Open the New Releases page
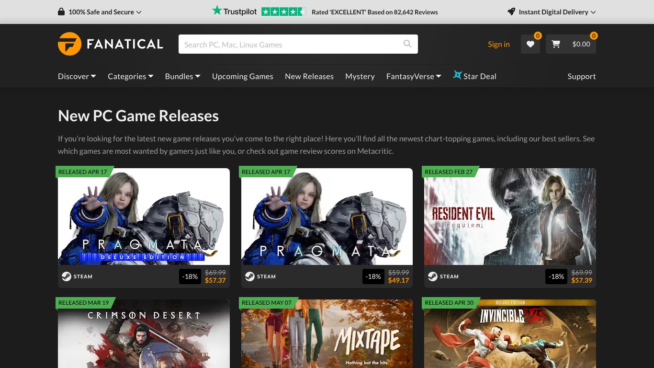The width and height of the screenshot is (654, 368). tap(309, 76)
